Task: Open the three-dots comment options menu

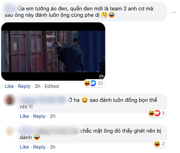Action: pyautogui.click(x=173, y=12)
